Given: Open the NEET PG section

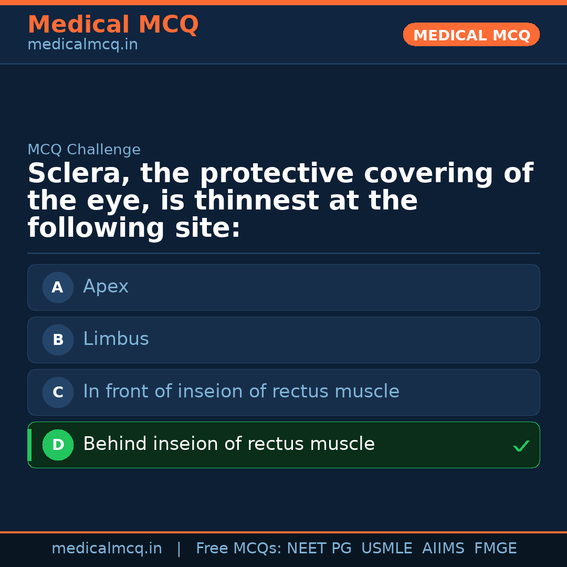Looking at the screenshot, I should 319,548.
